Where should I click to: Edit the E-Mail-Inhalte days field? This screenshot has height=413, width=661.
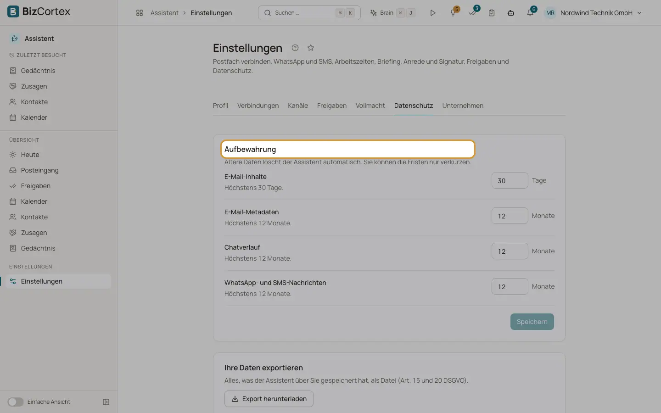click(x=510, y=180)
